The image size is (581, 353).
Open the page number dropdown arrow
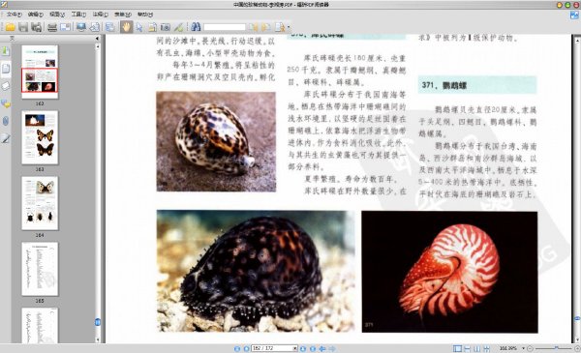click(295, 348)
